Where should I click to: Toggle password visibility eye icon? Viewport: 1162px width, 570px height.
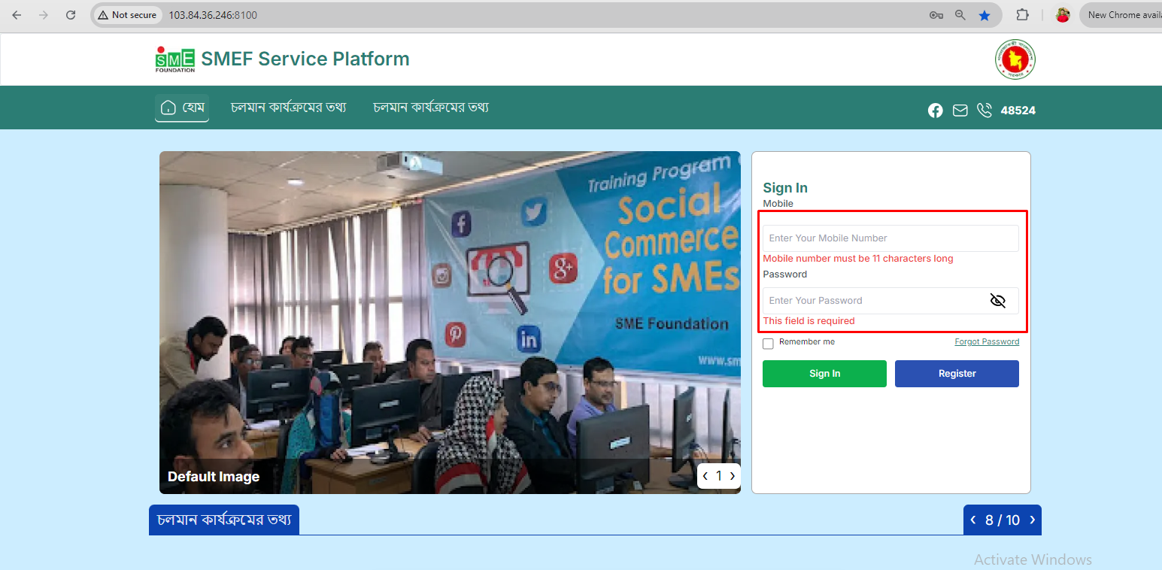click(x=998, y=301)
